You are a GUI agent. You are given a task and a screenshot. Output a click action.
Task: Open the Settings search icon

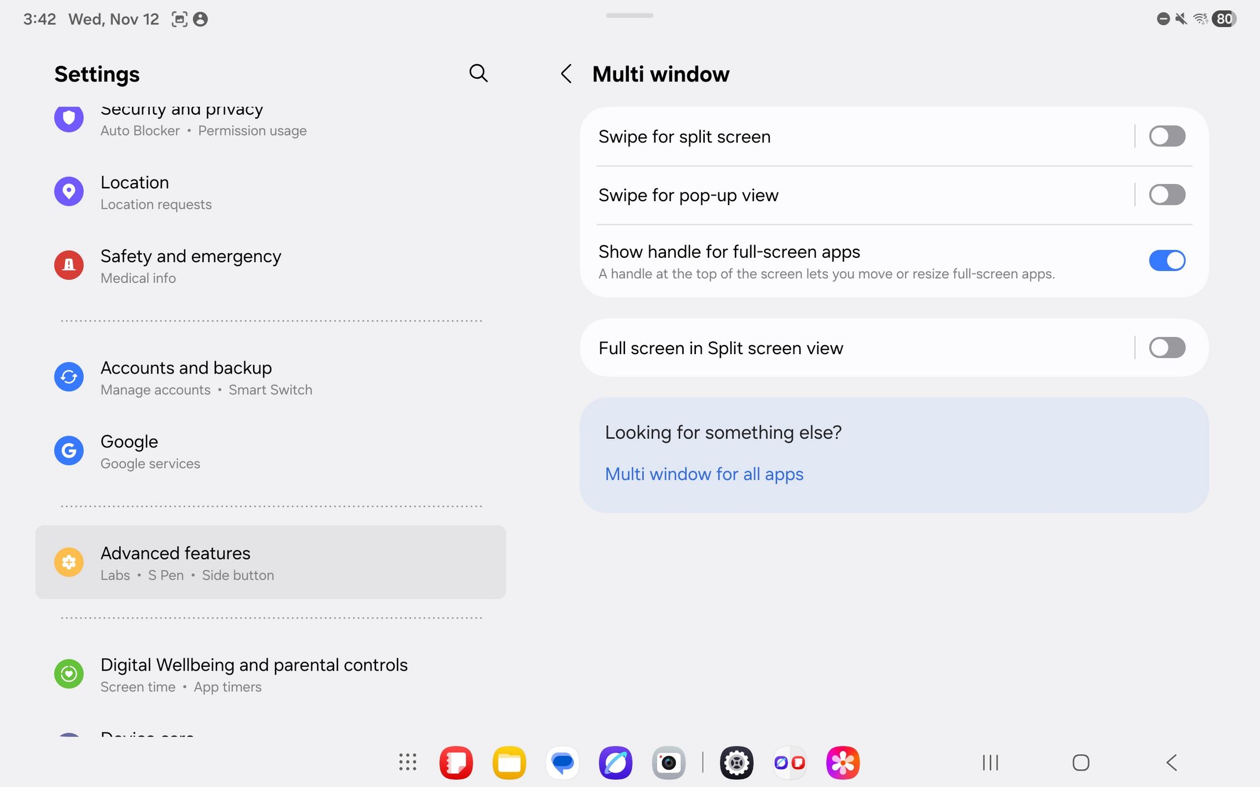pyautogui.click(x=478, y=73)
